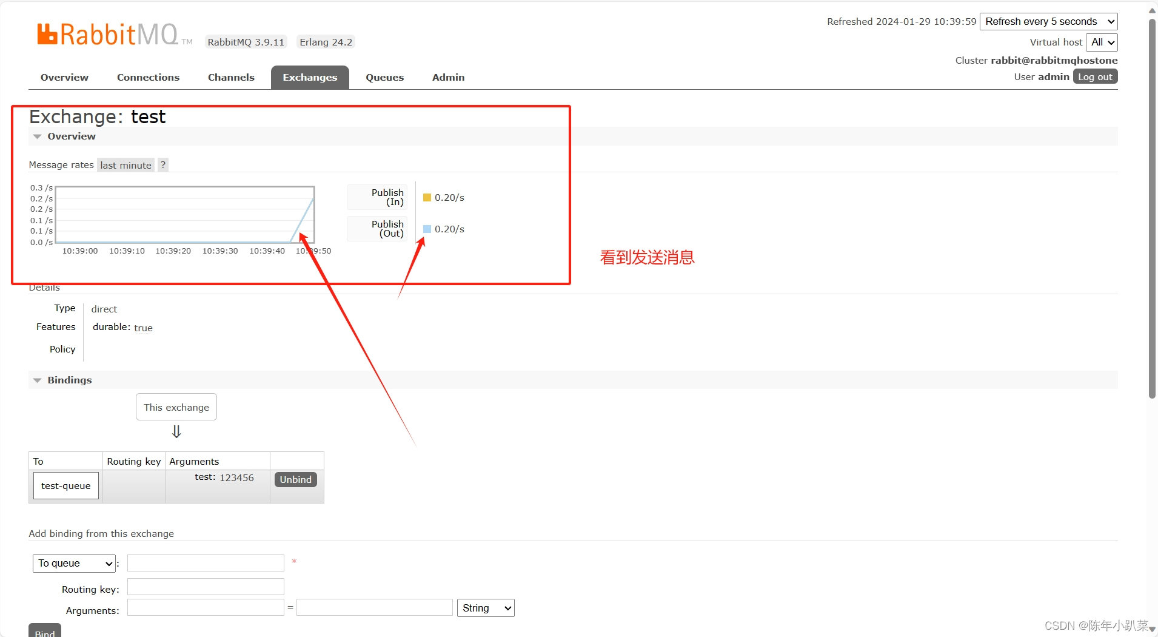Focus the Arguments value input field

point(375,607)
